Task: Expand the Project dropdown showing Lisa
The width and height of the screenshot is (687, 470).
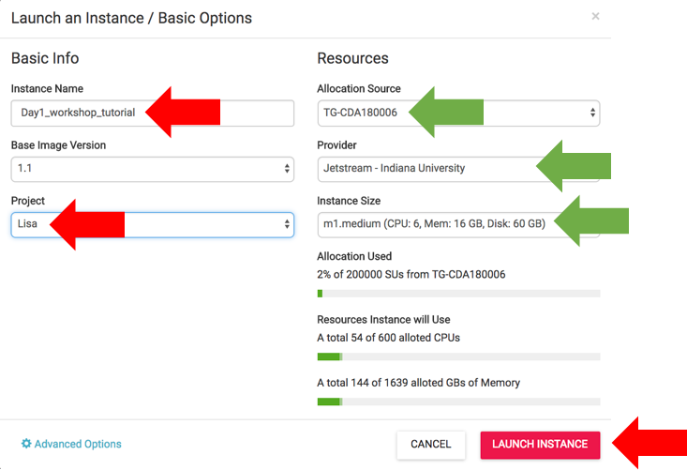Action: tap(153, 225)
